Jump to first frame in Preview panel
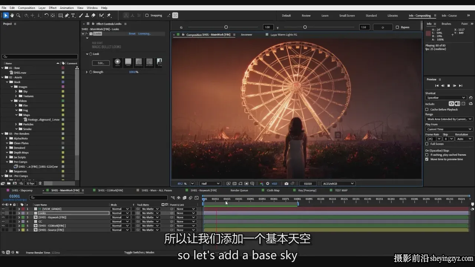 [437, 86]
